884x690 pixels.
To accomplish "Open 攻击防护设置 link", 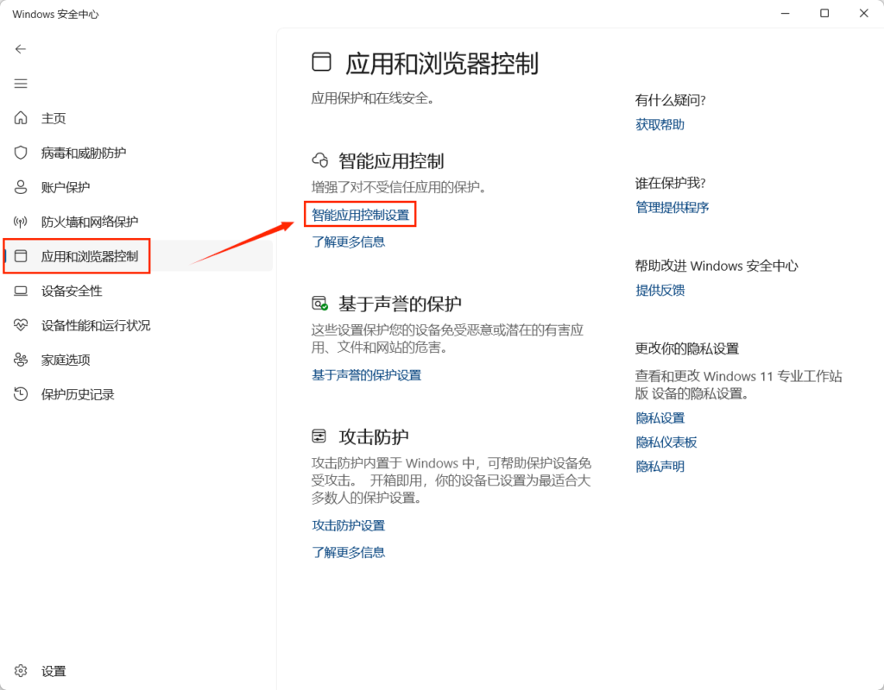I will [349, 525].
